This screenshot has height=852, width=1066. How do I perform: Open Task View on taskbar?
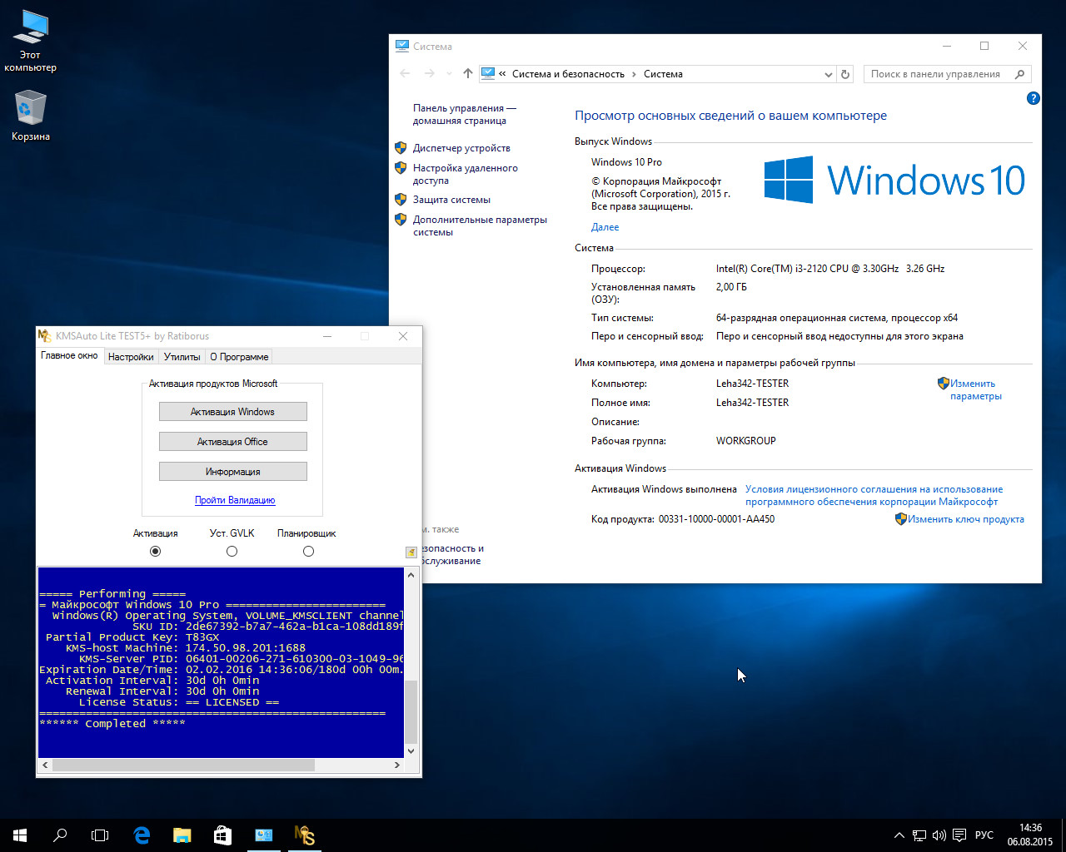pos(100,835)
